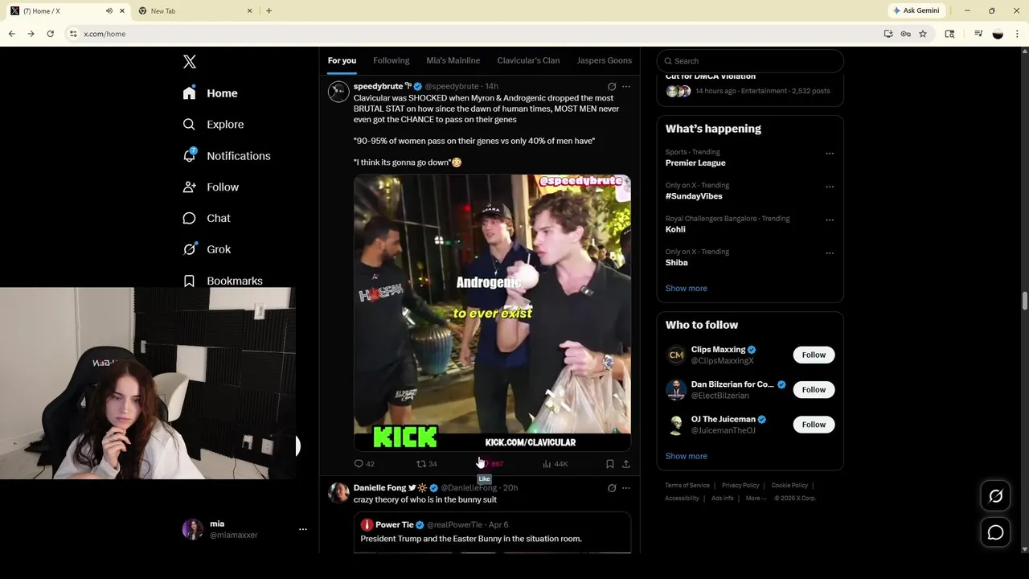Go back with browser back arrow
The height and width of the screenshot is (579, 1029).
pyautogui.click(x=11, y=34)
